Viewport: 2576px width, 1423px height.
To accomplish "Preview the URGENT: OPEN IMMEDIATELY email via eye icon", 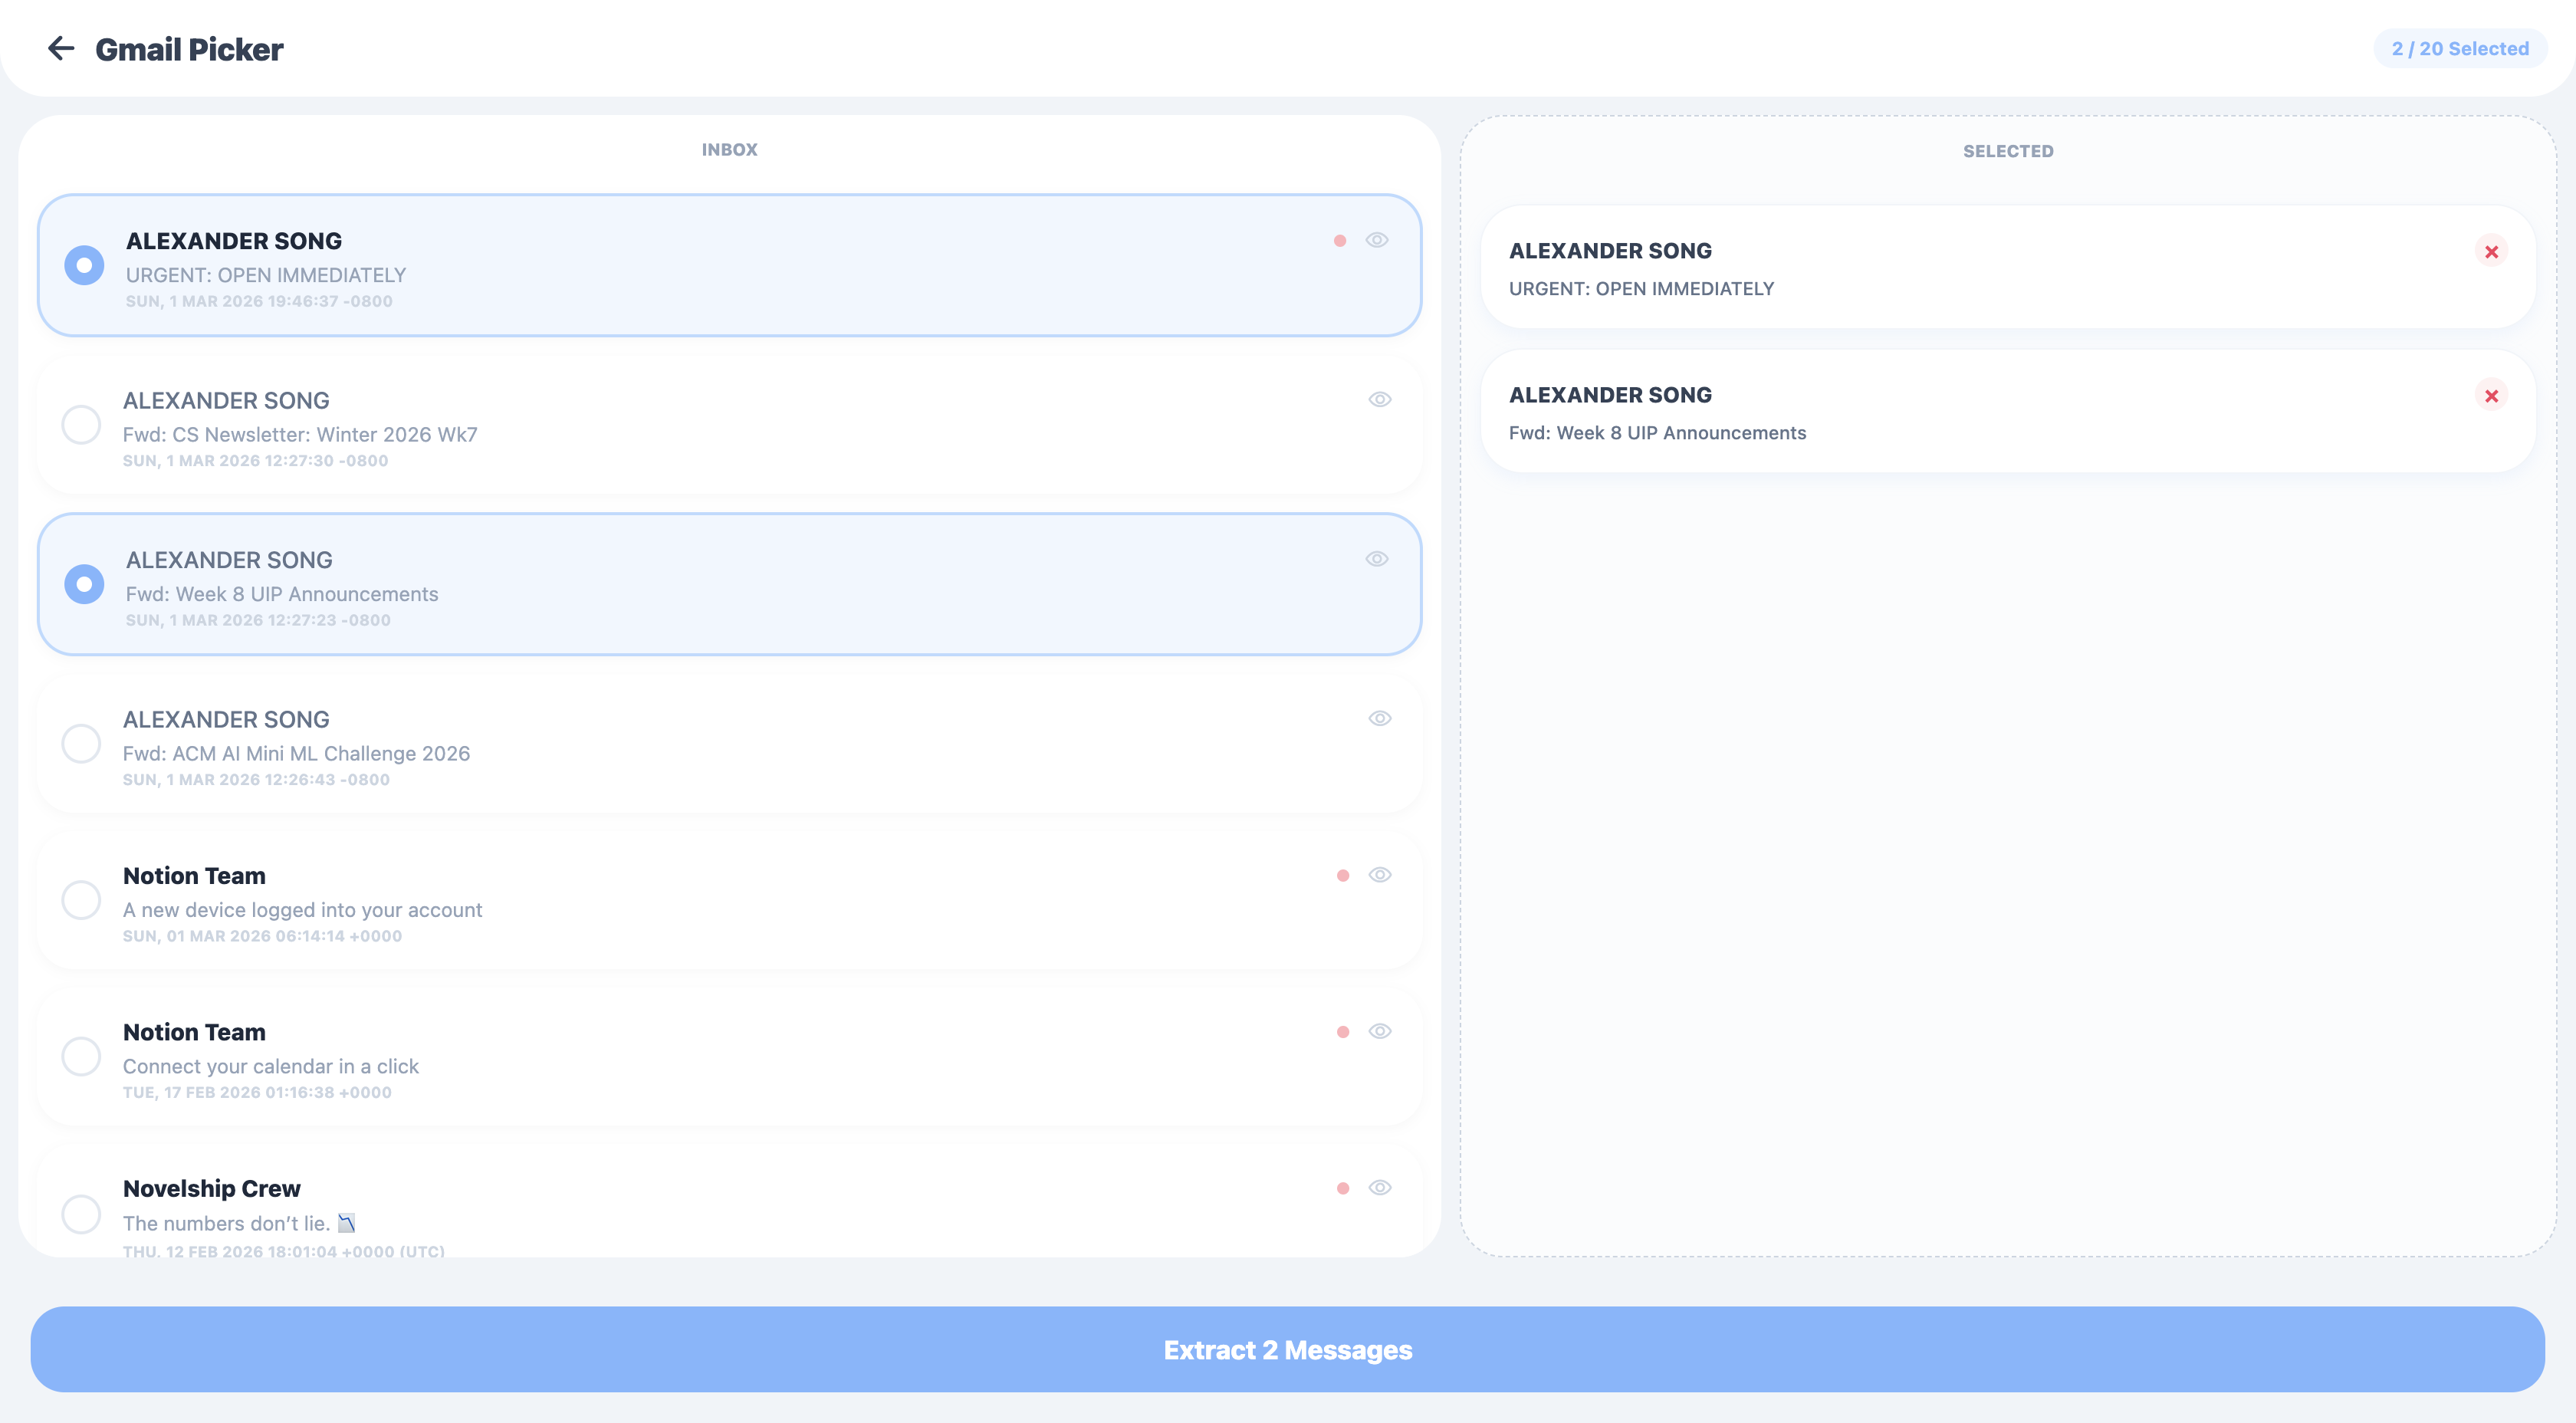I will click(x=1377, y=240).
